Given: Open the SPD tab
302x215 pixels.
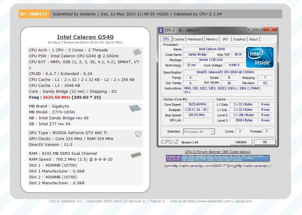Looking at the screenshot, I should pyautogui.click(x=225, y=39).
